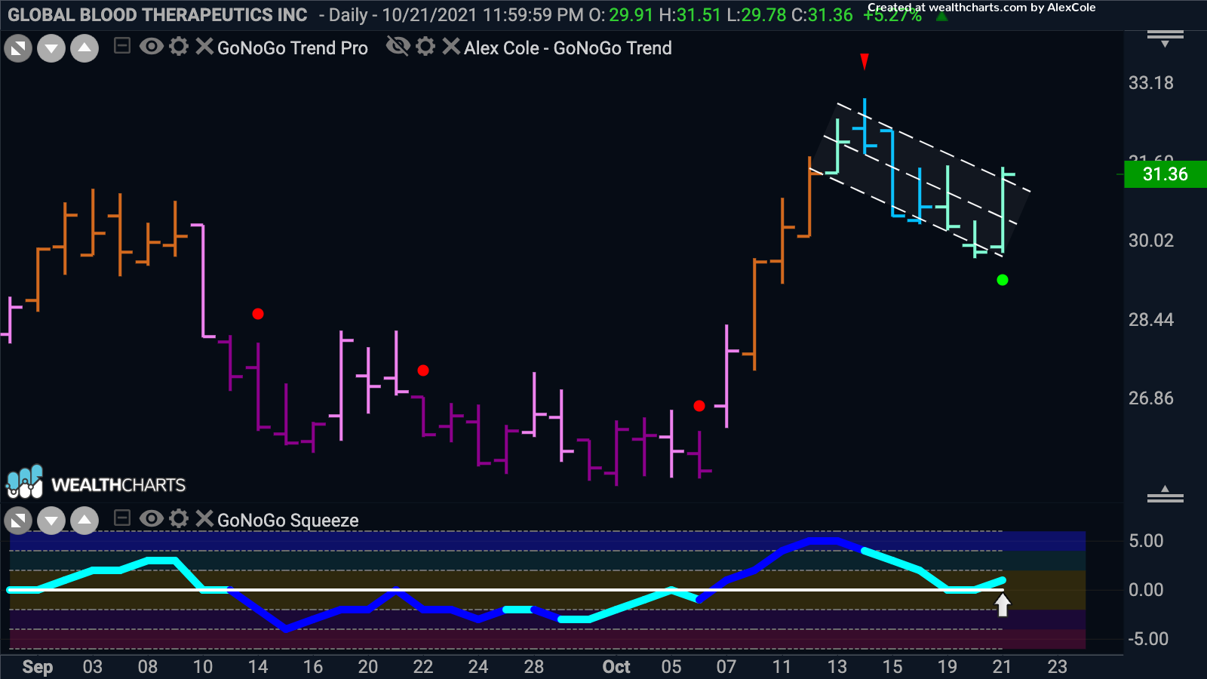Image resolution: width=1207 pixels, height=679 pixels.
Task: Click the Squeeze pane maximize diagonal-arrow icon
Action: click(18, 521)
